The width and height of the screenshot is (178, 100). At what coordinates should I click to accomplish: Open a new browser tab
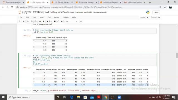[150, 2]
